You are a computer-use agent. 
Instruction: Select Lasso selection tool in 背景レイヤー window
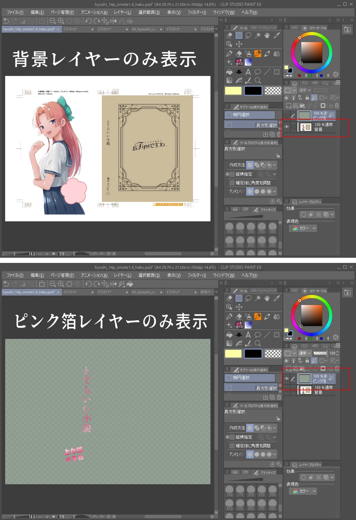248,35
